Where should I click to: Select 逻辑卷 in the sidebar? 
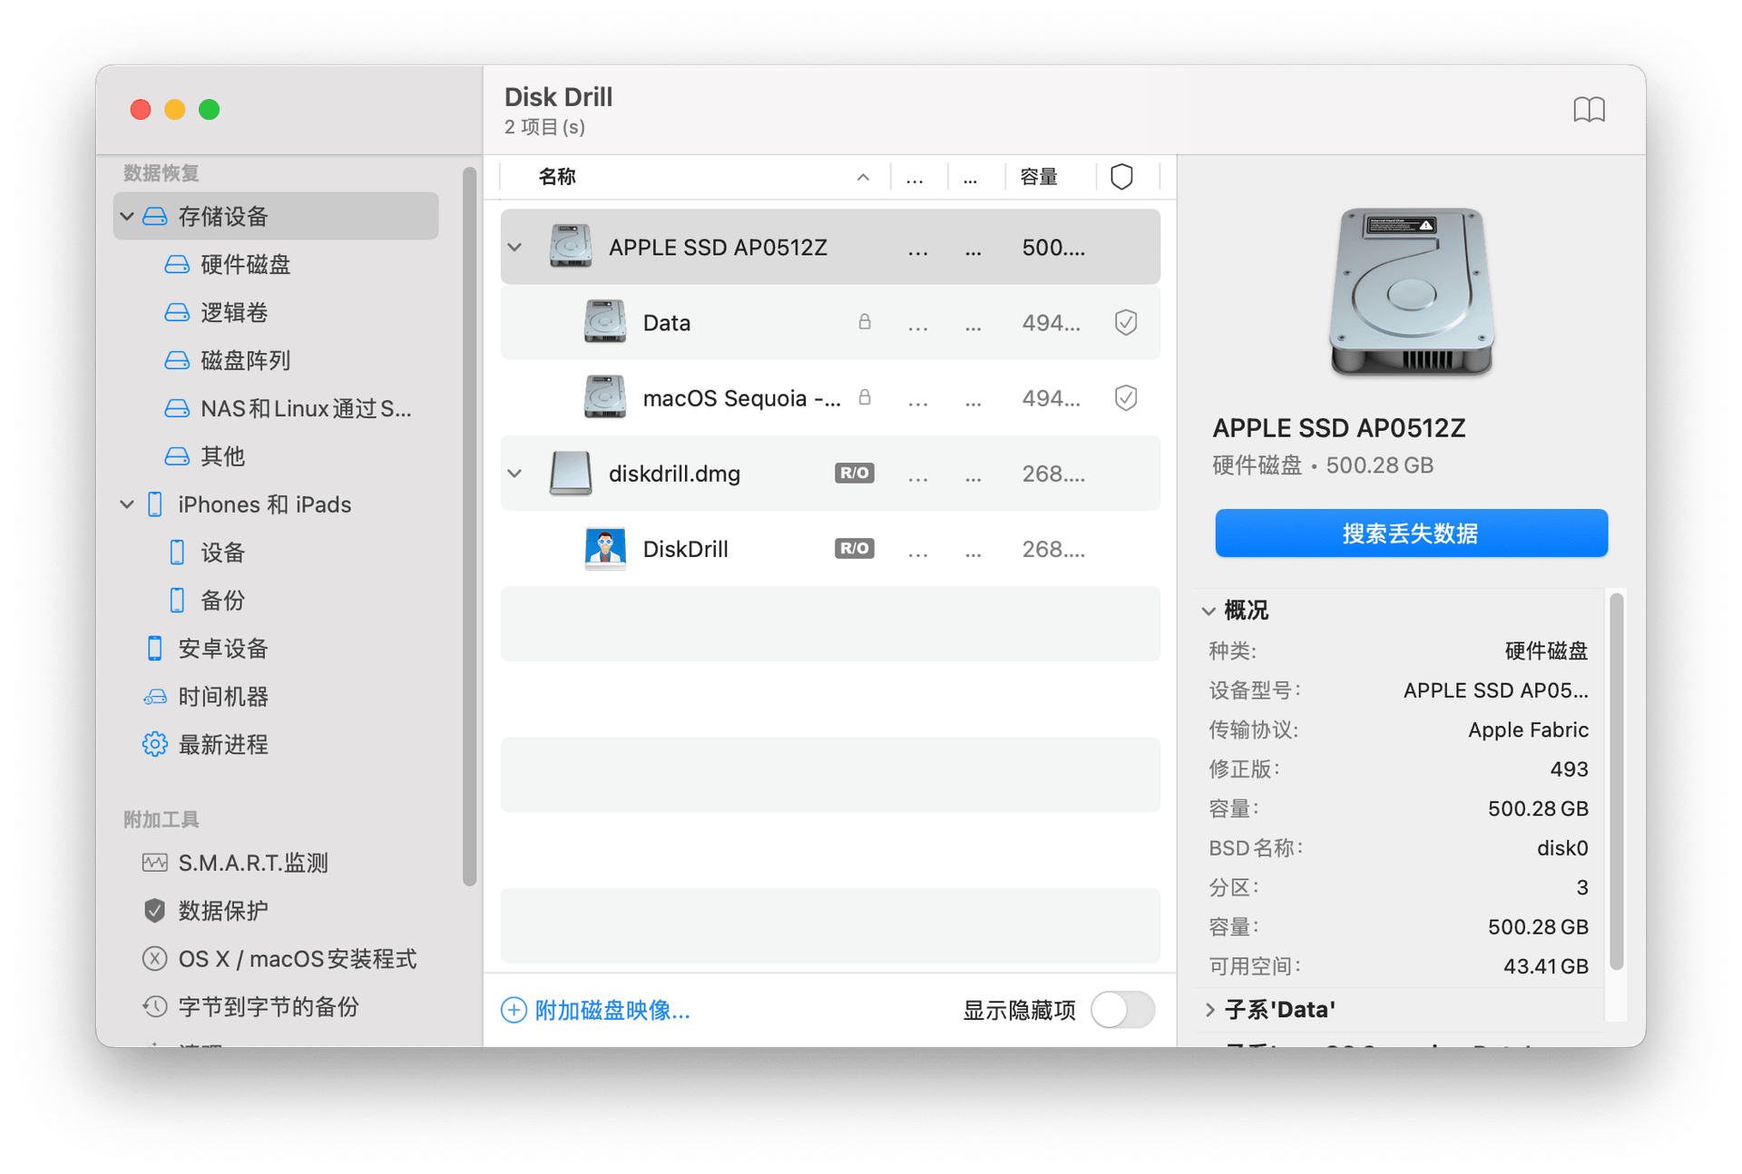point(234,313)
